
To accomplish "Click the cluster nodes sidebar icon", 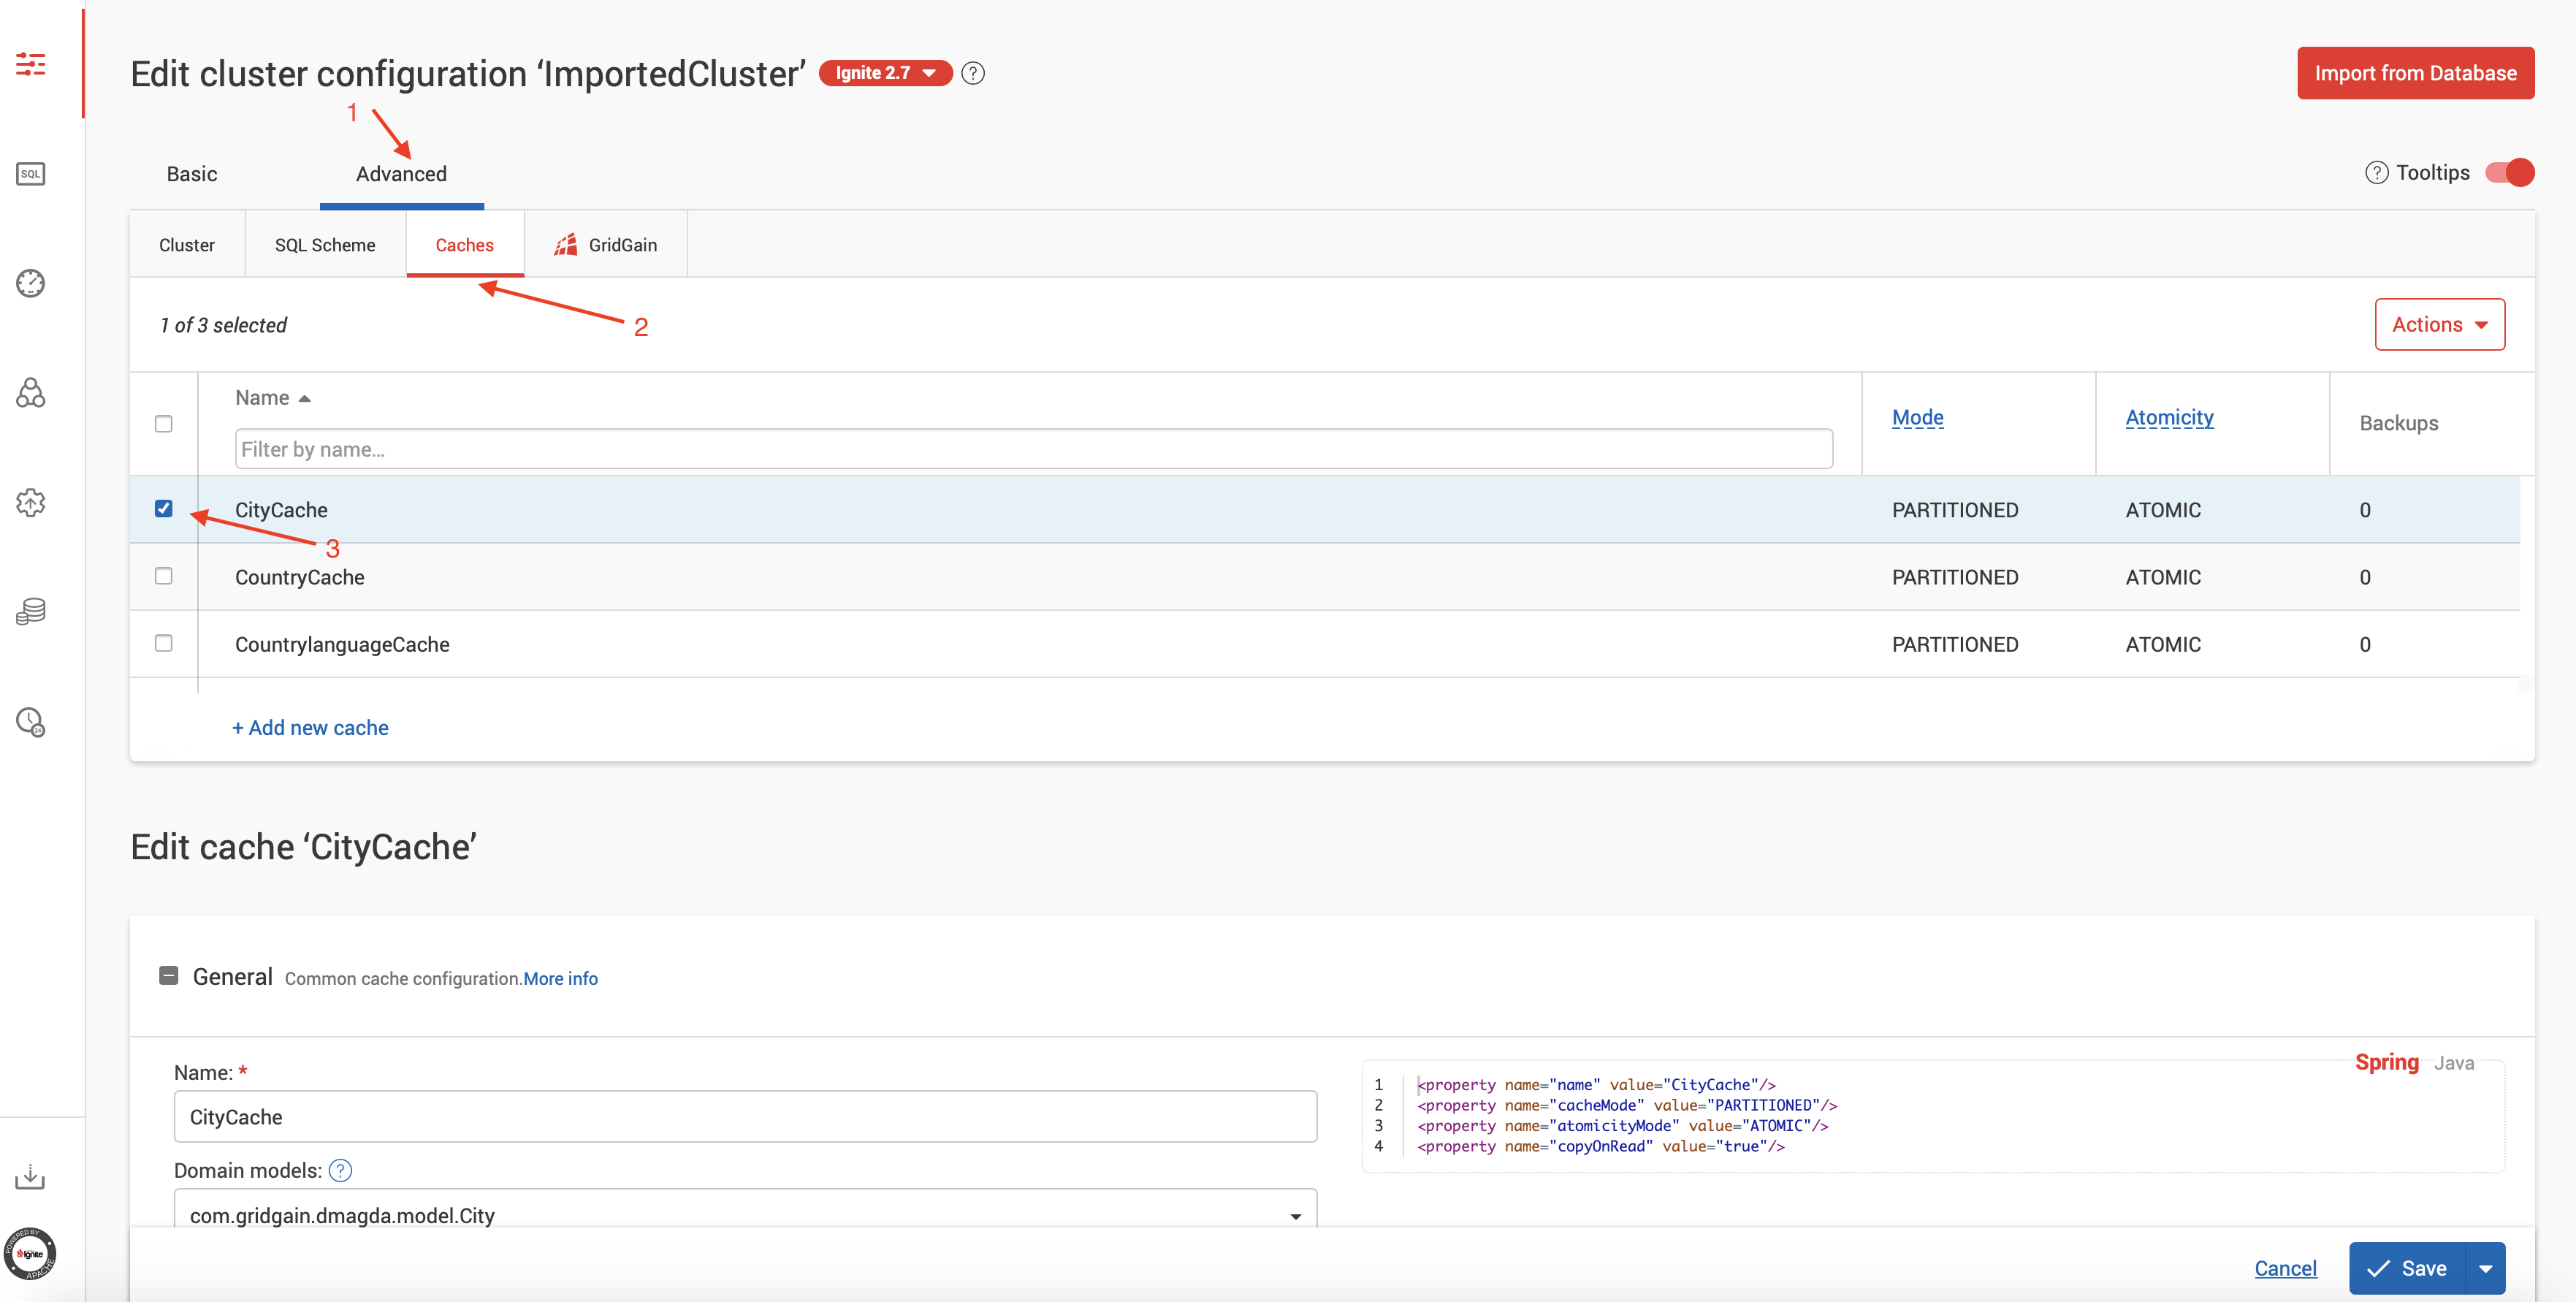I will pyautogui.click(x=30, y=393).
